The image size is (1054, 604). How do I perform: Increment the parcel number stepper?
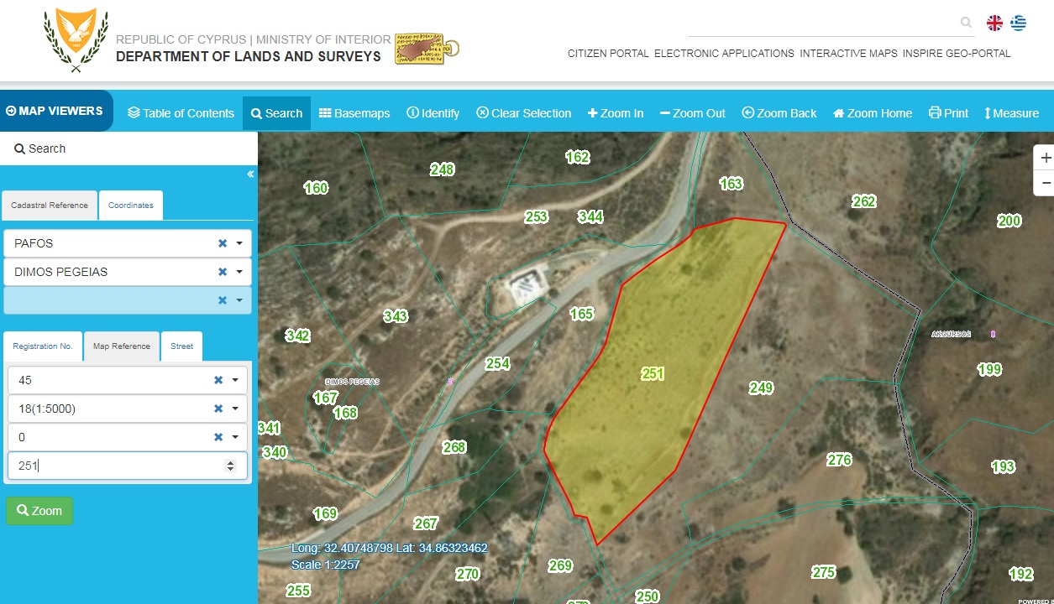231,461
